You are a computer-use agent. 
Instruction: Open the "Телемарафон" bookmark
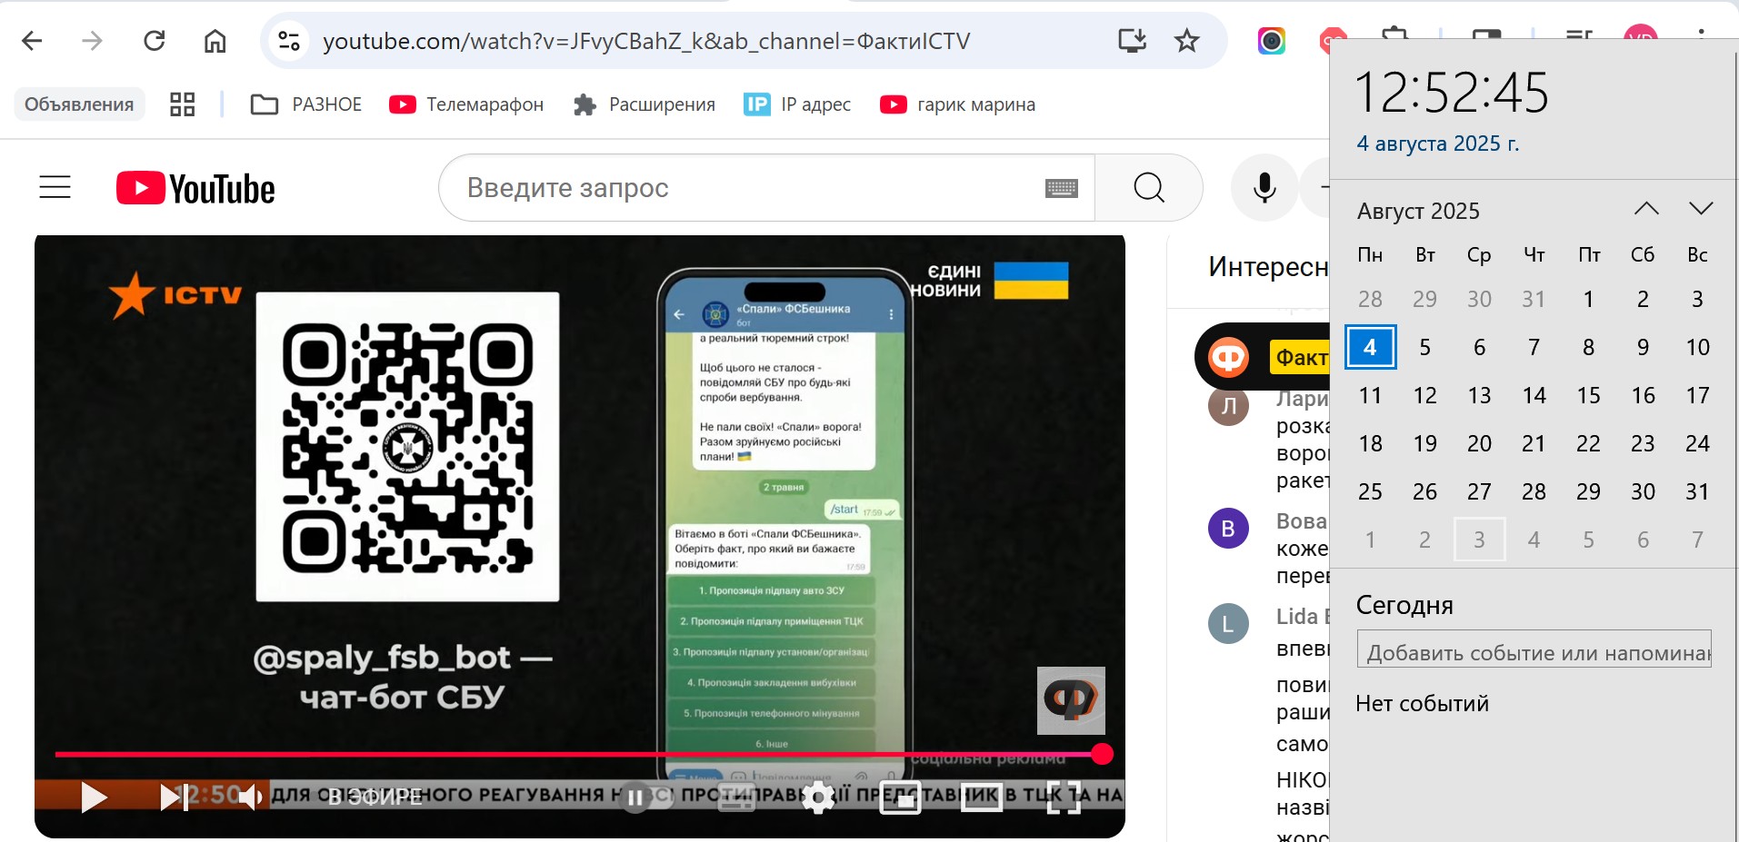click(466, 104)
